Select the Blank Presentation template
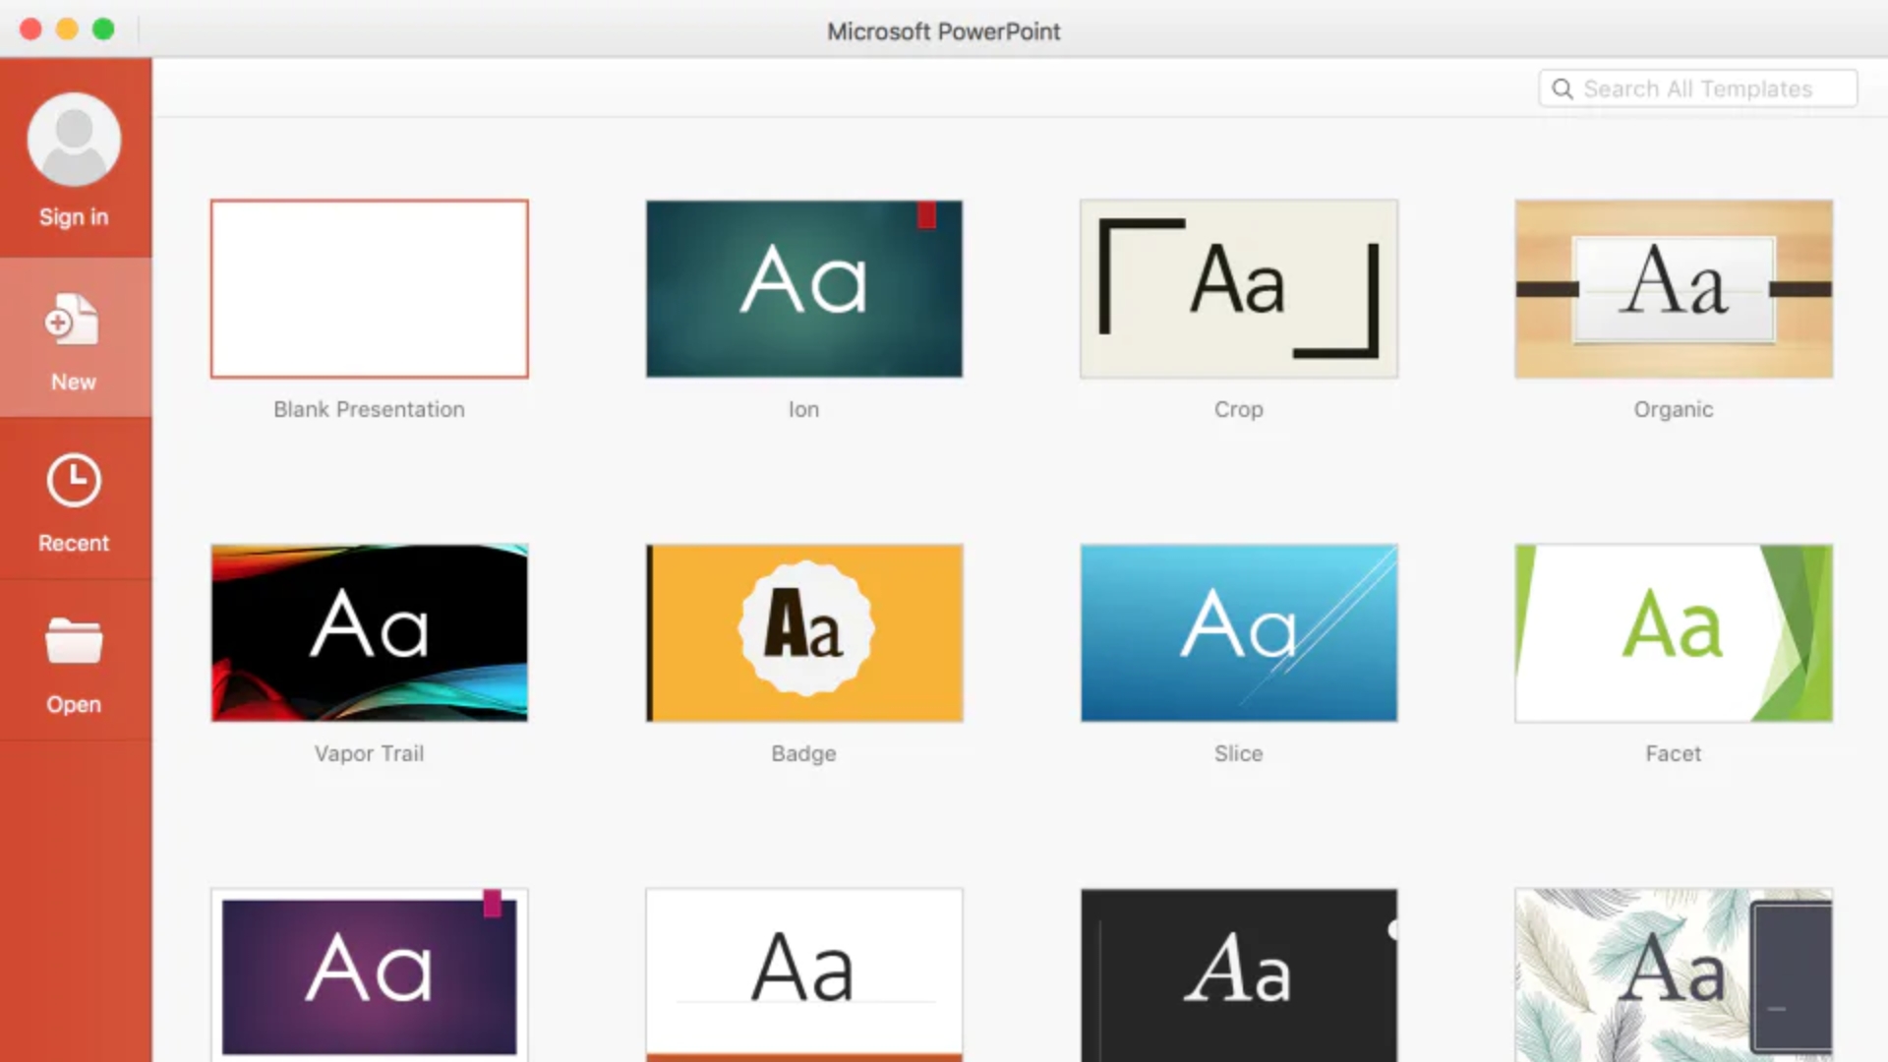Viewport: 1888px width, 1062px height. 369,288
